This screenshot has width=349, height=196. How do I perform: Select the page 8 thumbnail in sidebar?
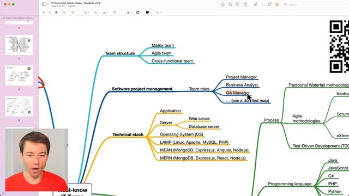19,76
